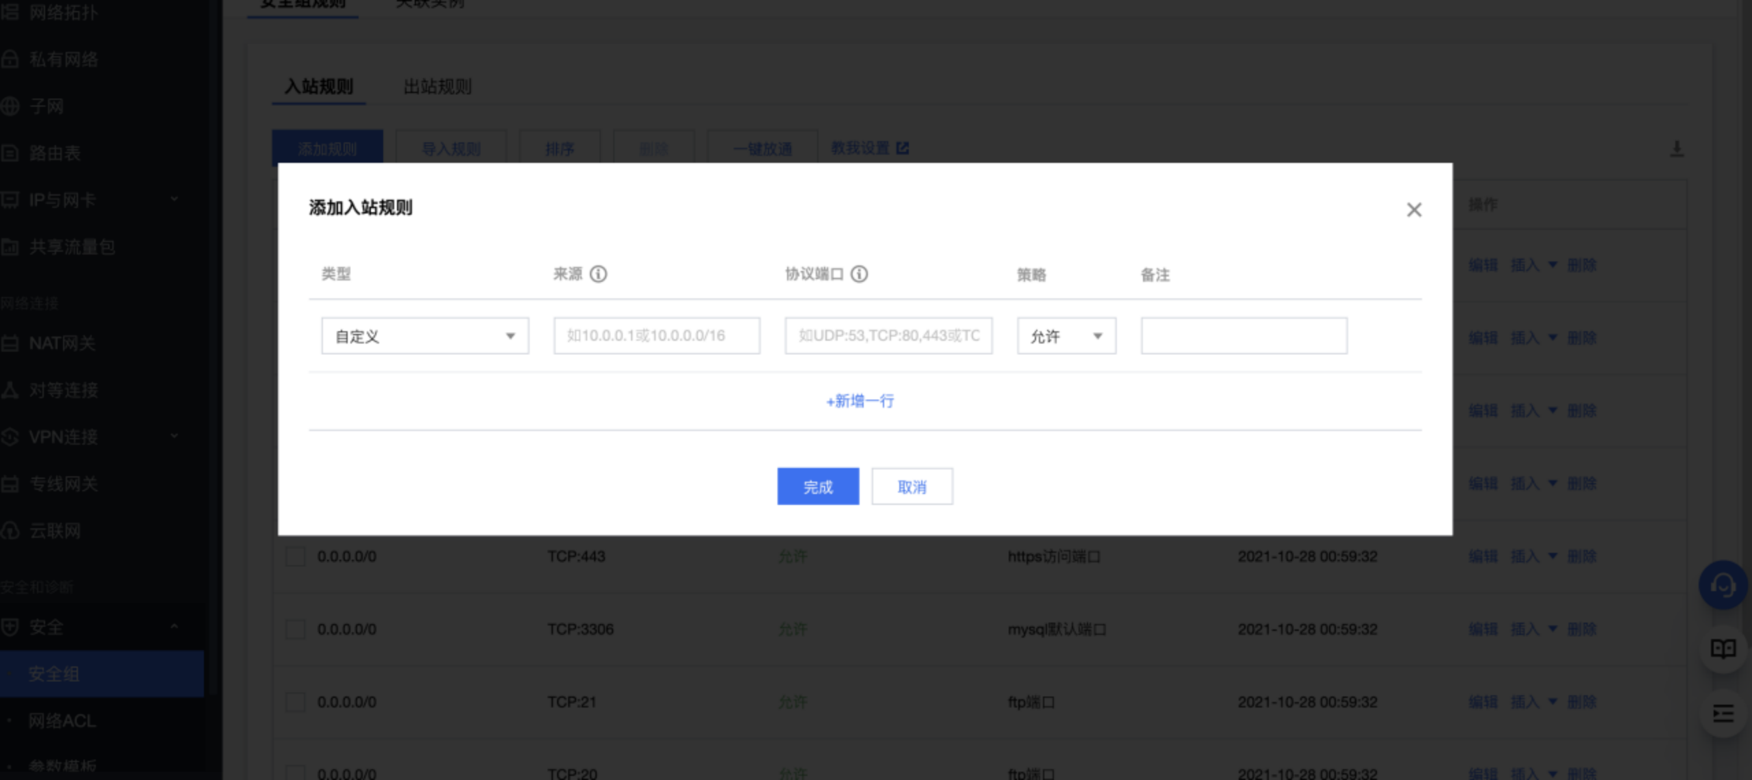Screen dimensions: 1752x780
Task: Click the 来源 IP input field
Action: click(657, 336)
